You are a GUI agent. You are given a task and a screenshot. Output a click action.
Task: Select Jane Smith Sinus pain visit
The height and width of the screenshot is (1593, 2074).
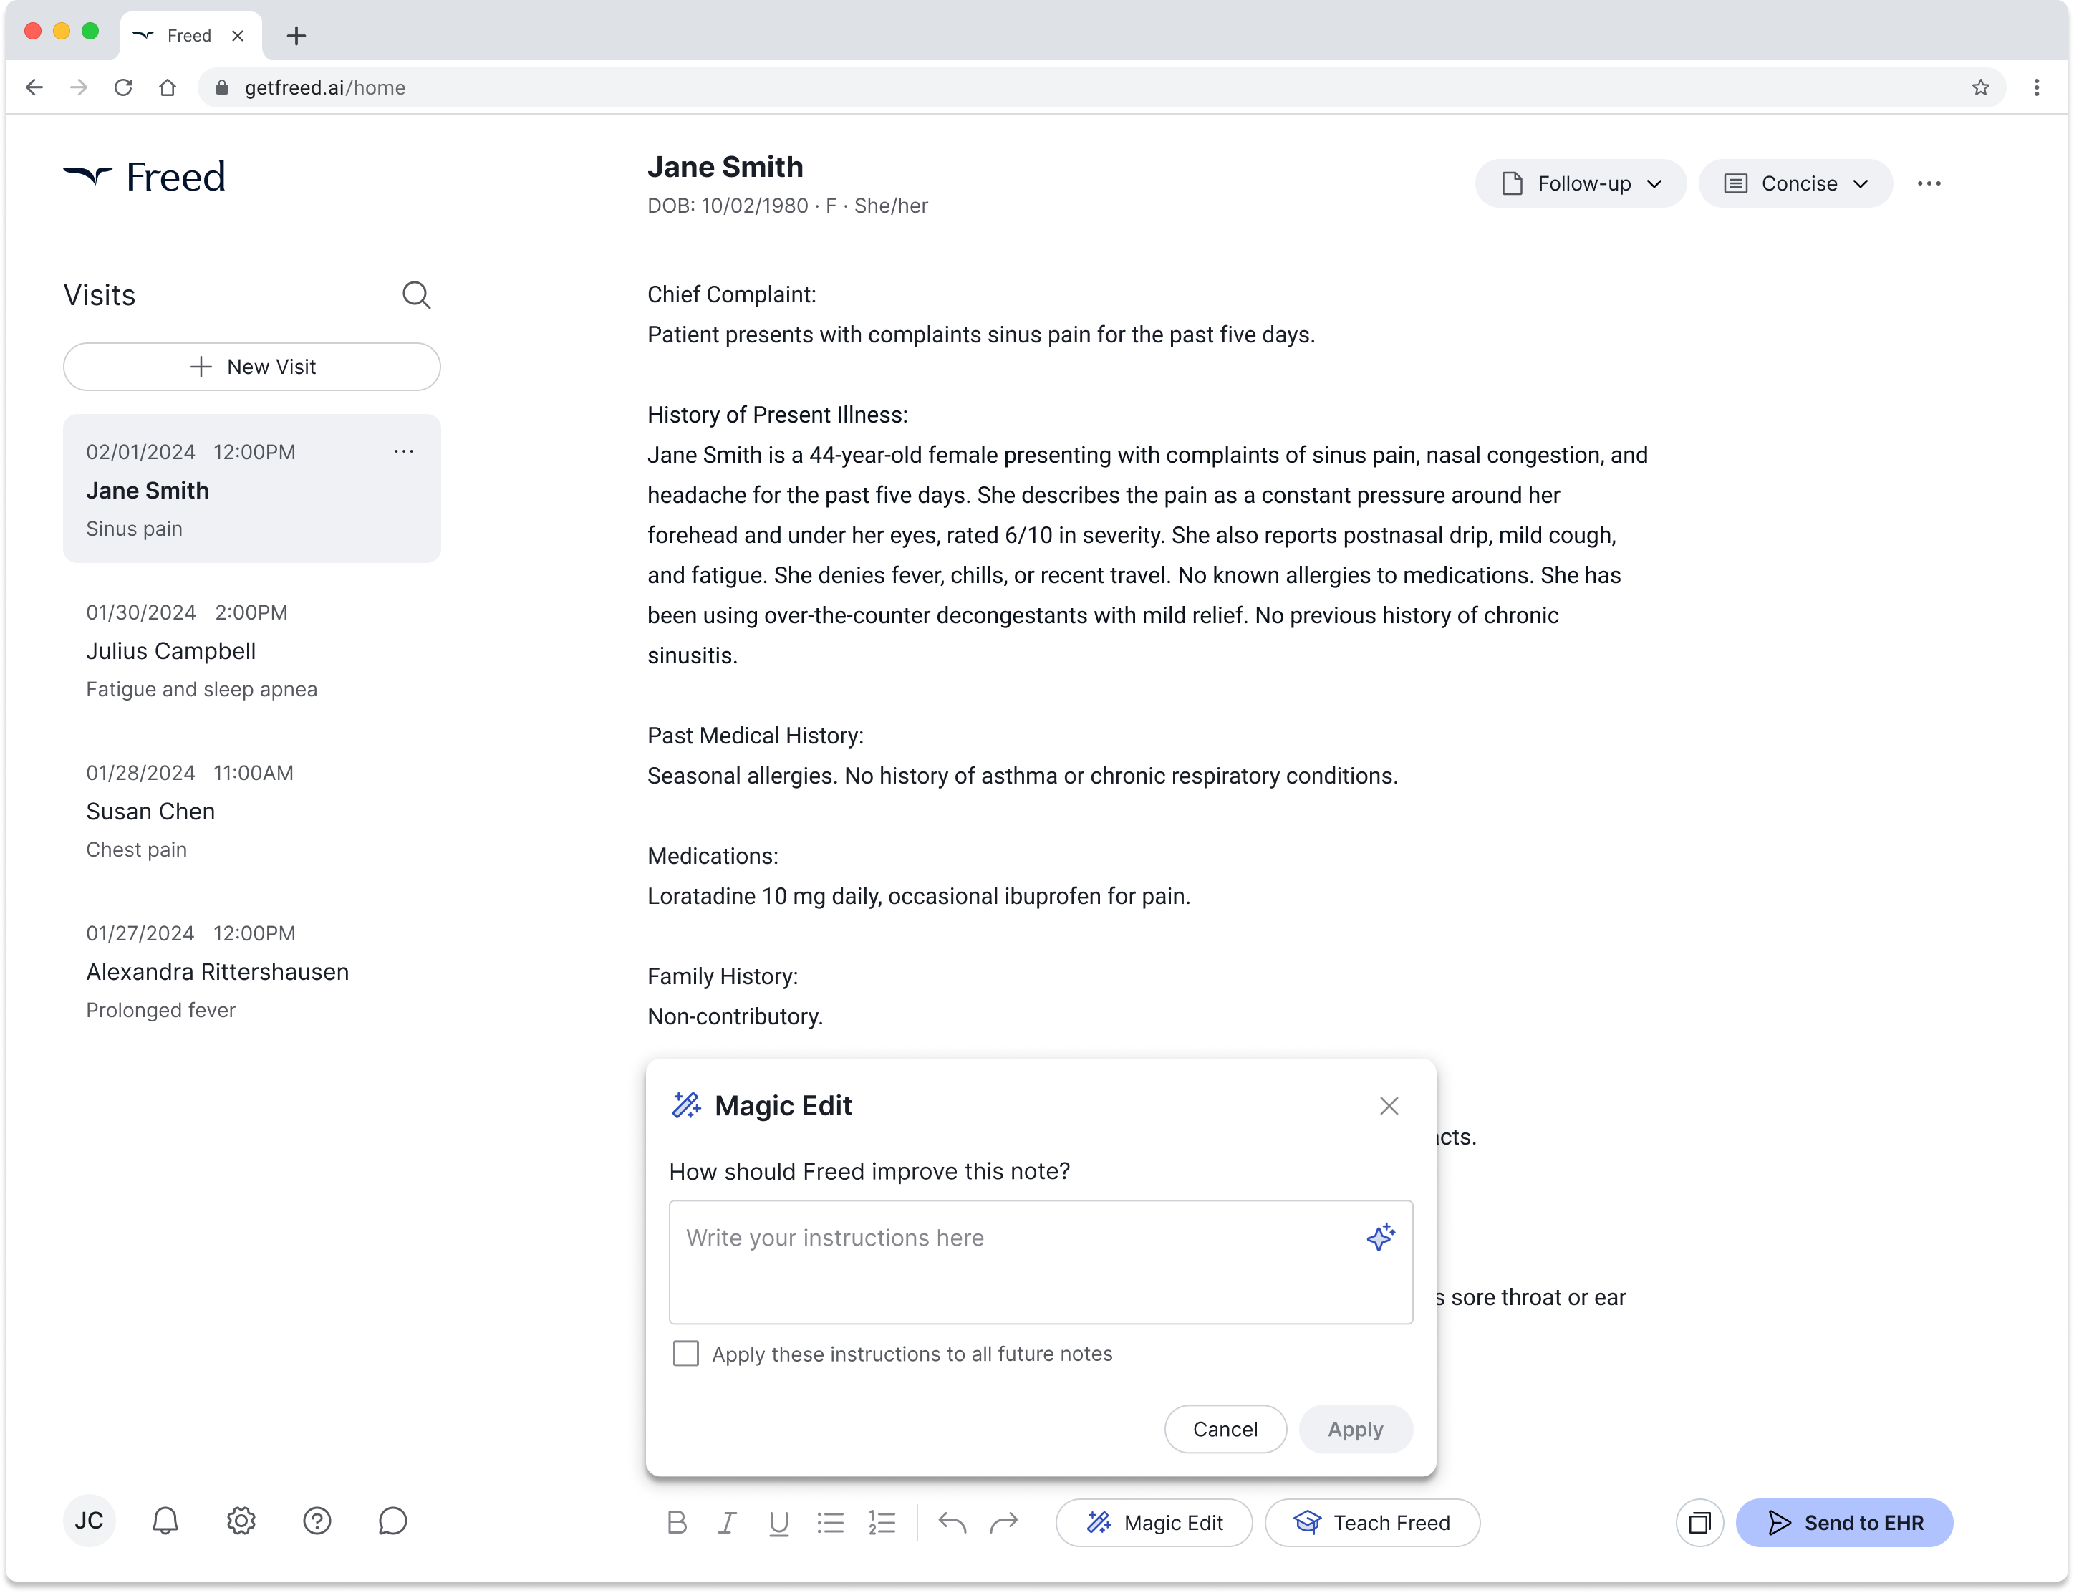[x=252, y=489]
